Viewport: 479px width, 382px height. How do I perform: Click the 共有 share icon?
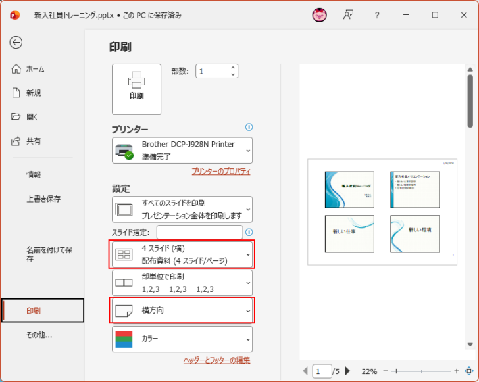pyautogui.click(x=16, y=141)
